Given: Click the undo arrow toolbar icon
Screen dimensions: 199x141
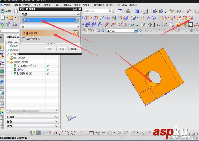Looking at the screenshot, I should (x=133, y=24).
